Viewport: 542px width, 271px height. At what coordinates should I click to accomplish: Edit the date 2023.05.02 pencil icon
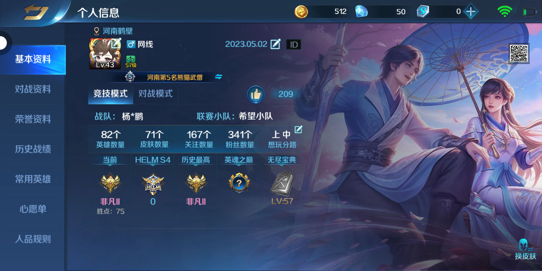click(x=276, y=44)
